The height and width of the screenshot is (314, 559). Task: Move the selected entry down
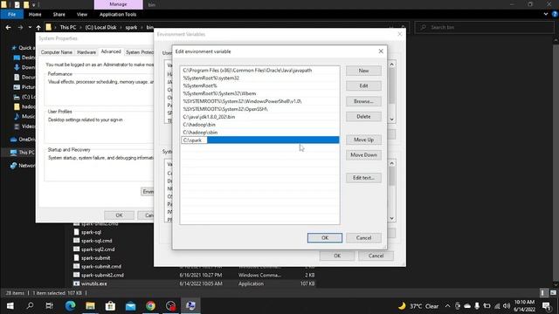coord(363,155)
